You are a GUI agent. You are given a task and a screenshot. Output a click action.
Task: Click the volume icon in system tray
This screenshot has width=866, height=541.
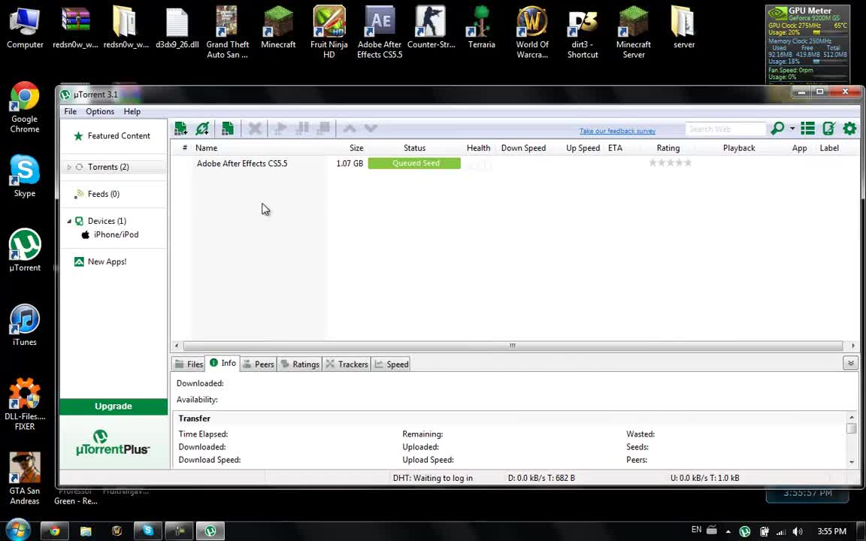[x=797, y=532]
